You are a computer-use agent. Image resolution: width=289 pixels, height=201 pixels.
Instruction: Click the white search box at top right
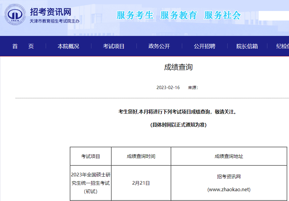pyautogui.click(x=274, y=15)
